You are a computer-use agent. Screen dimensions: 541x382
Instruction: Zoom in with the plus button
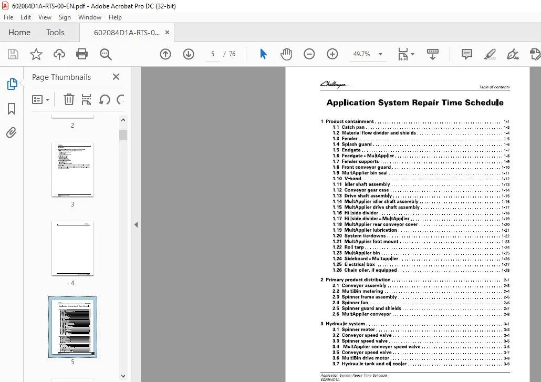click(332, 54)
